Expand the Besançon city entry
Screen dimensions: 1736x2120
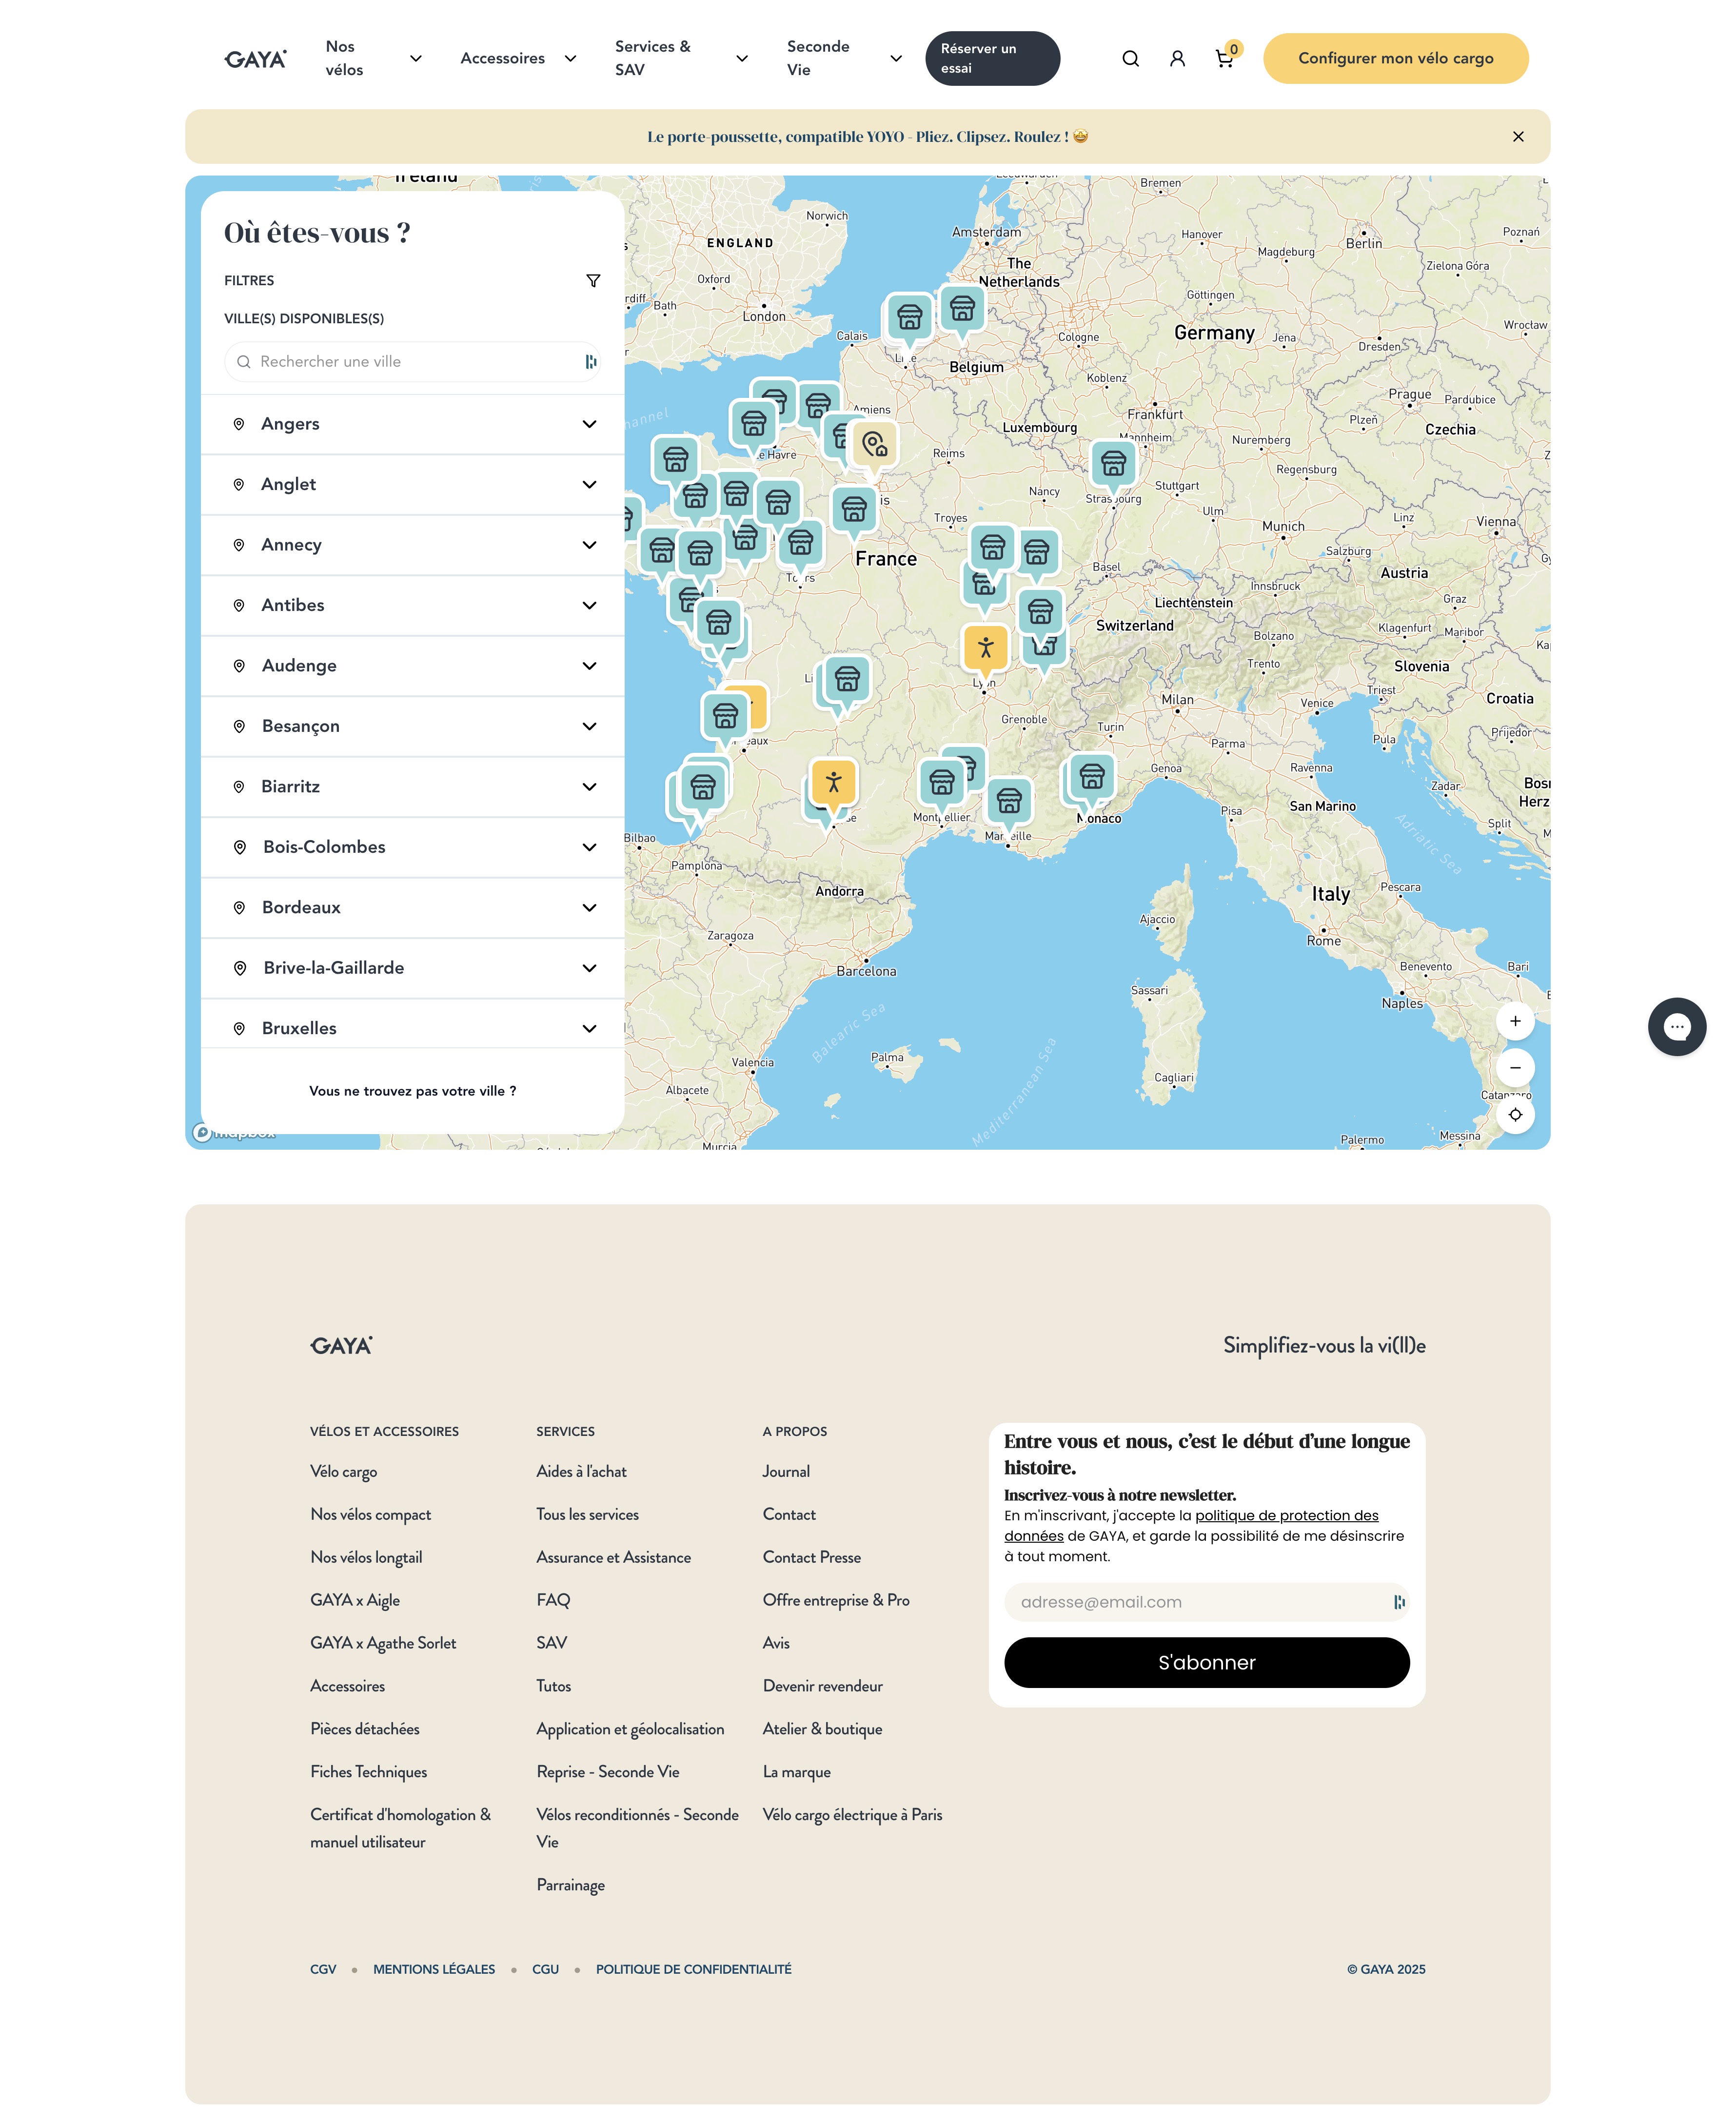(413, 727)
